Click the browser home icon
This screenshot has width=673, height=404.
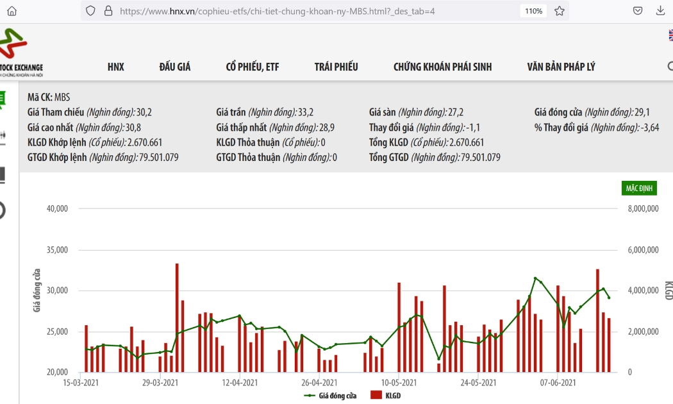coord(12,11)
